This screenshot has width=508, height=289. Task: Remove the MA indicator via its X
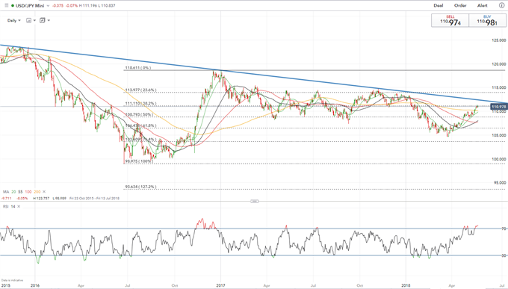(44, 192)
